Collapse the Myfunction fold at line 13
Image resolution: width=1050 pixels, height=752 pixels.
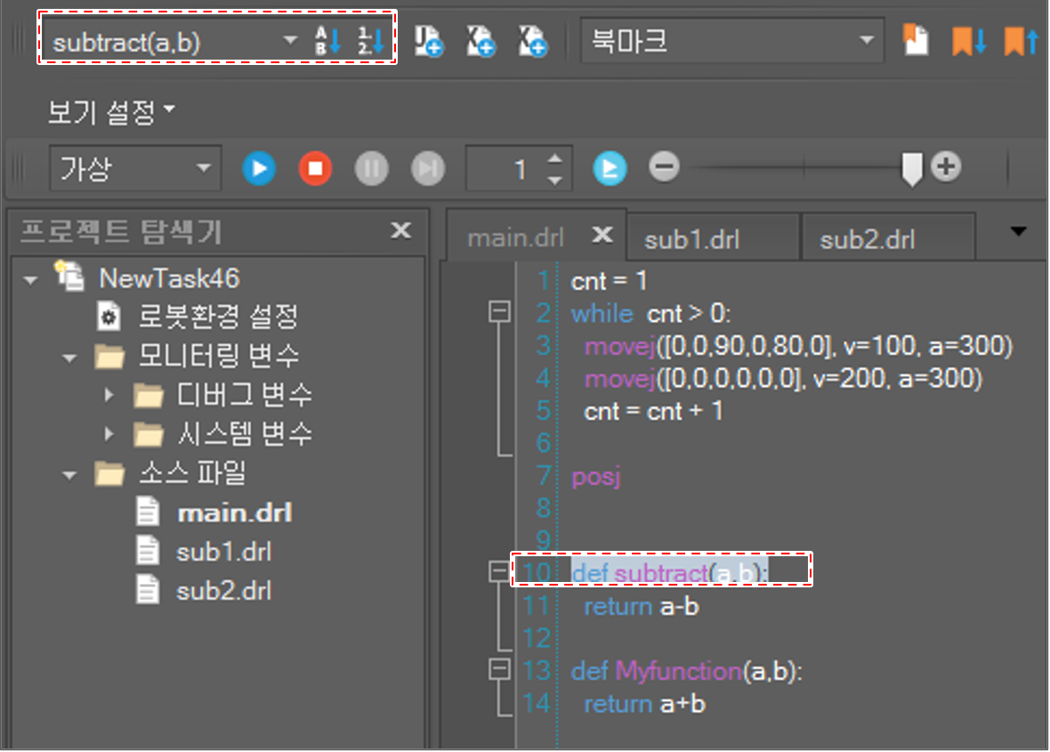pyautogui.click(x=500, y=669)
